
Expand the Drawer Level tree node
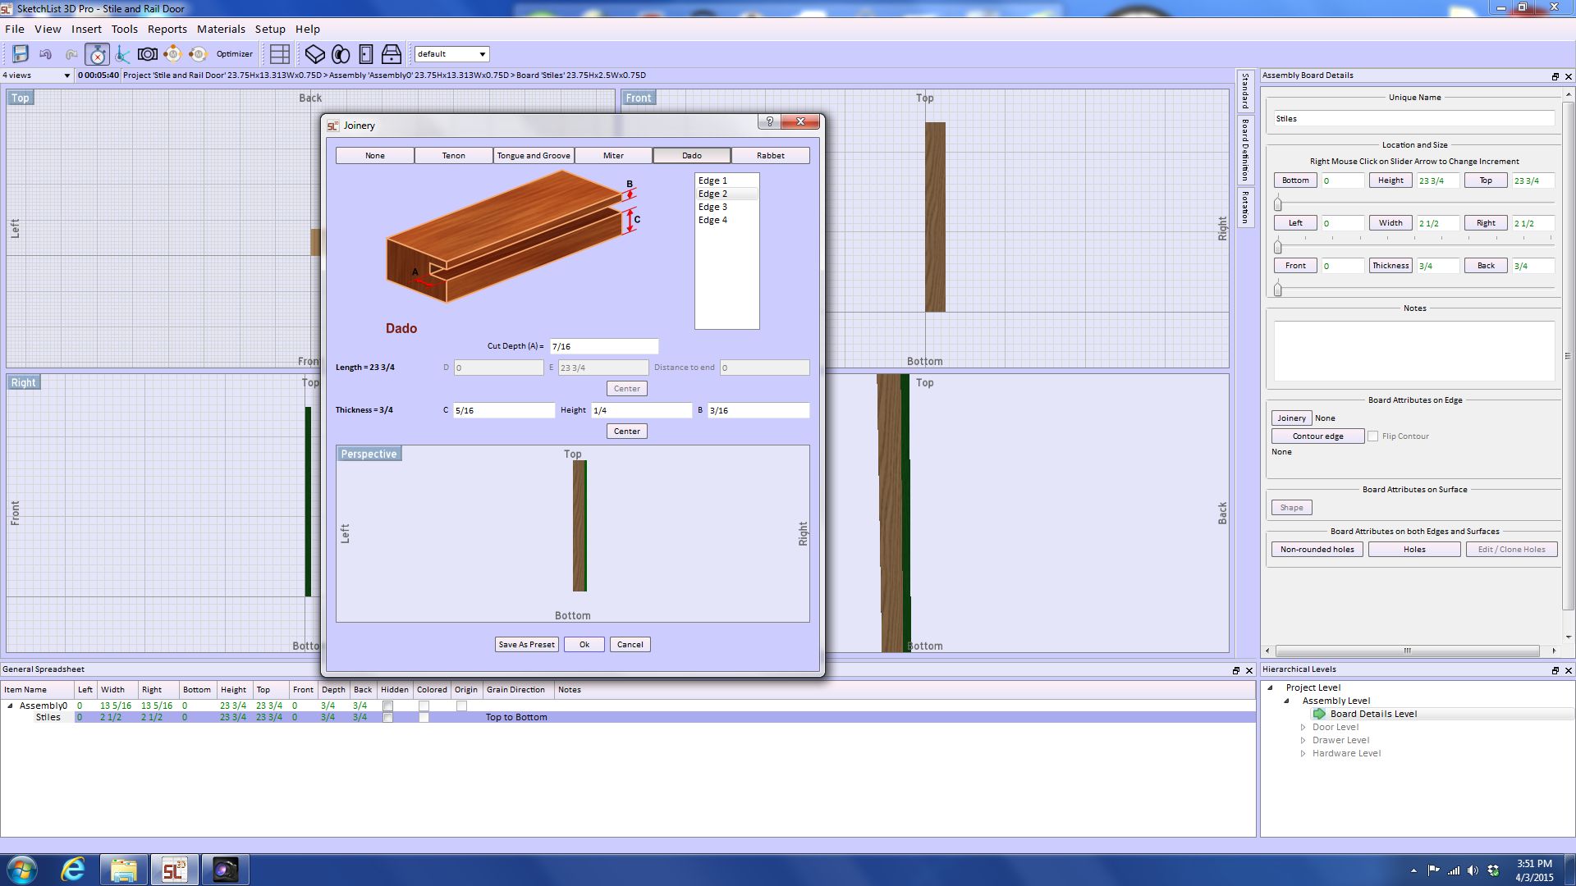[1303, 740]
